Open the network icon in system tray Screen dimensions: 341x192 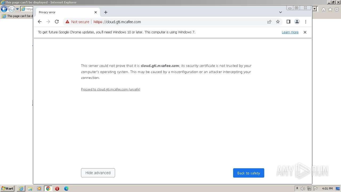point(309,189)
